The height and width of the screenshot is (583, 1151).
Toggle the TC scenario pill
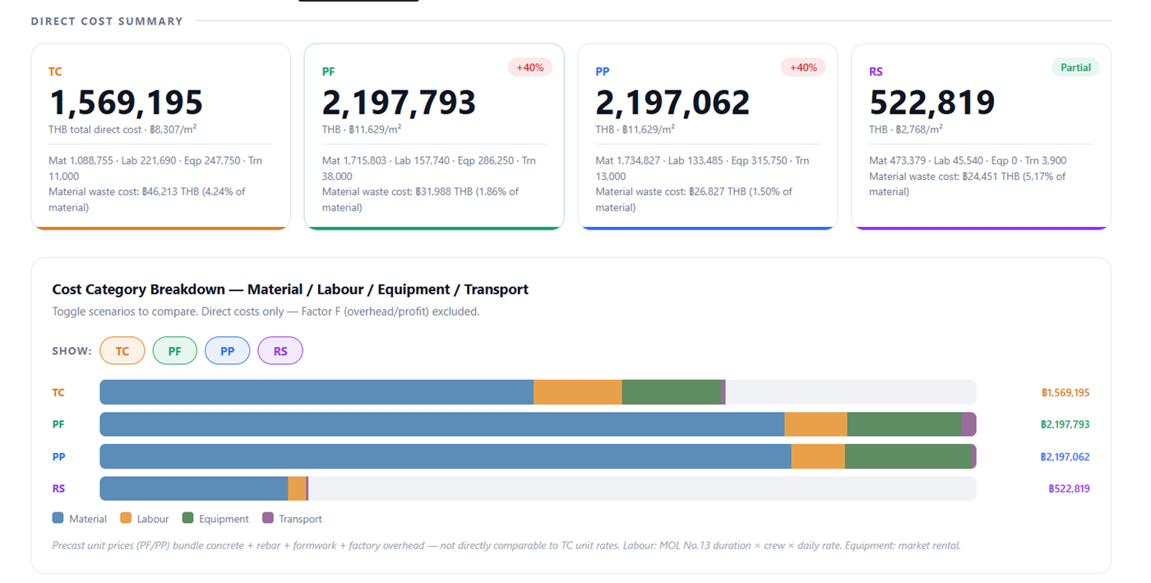[x=122, y=350]
